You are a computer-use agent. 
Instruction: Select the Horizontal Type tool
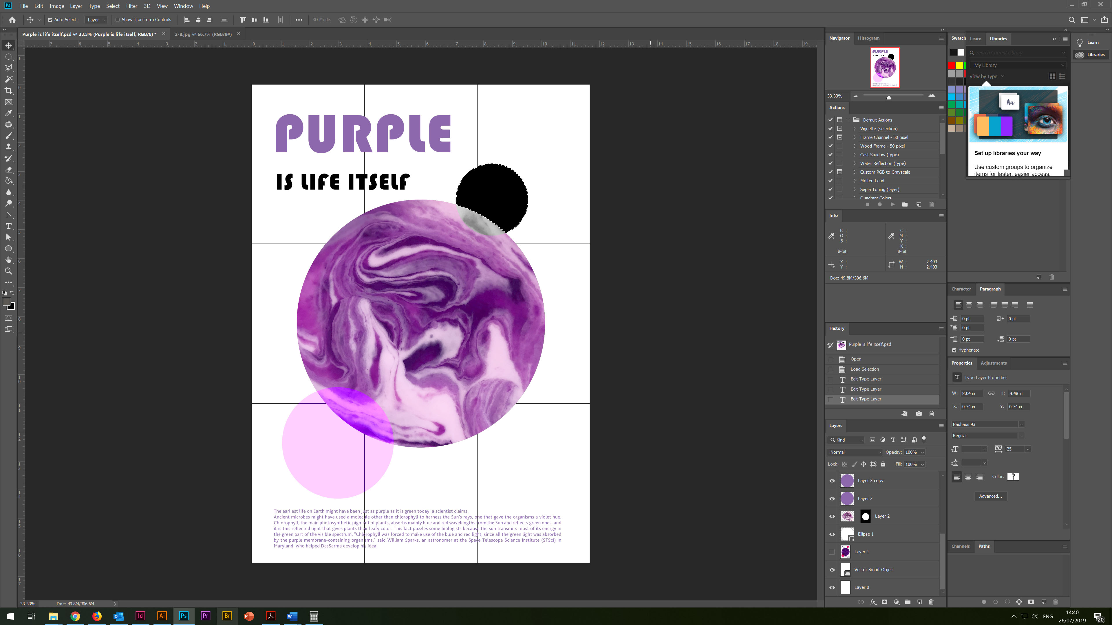9,226
